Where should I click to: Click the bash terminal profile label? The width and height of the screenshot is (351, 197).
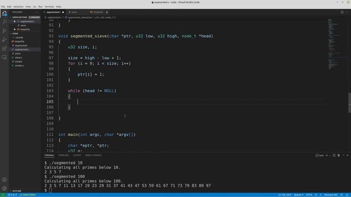(320, 155)
